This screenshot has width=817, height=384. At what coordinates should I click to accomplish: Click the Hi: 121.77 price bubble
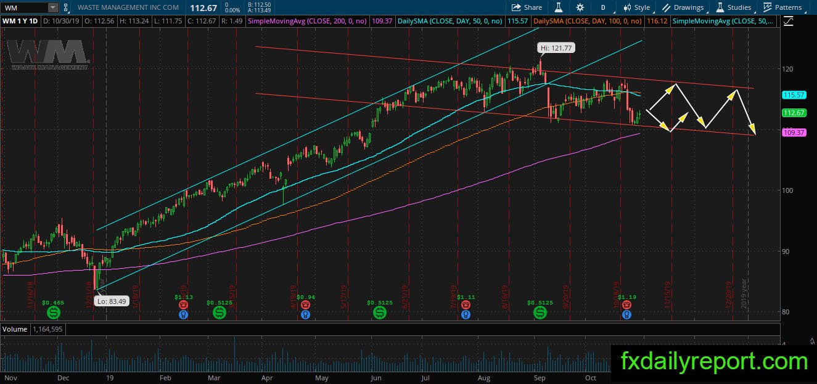556,47
